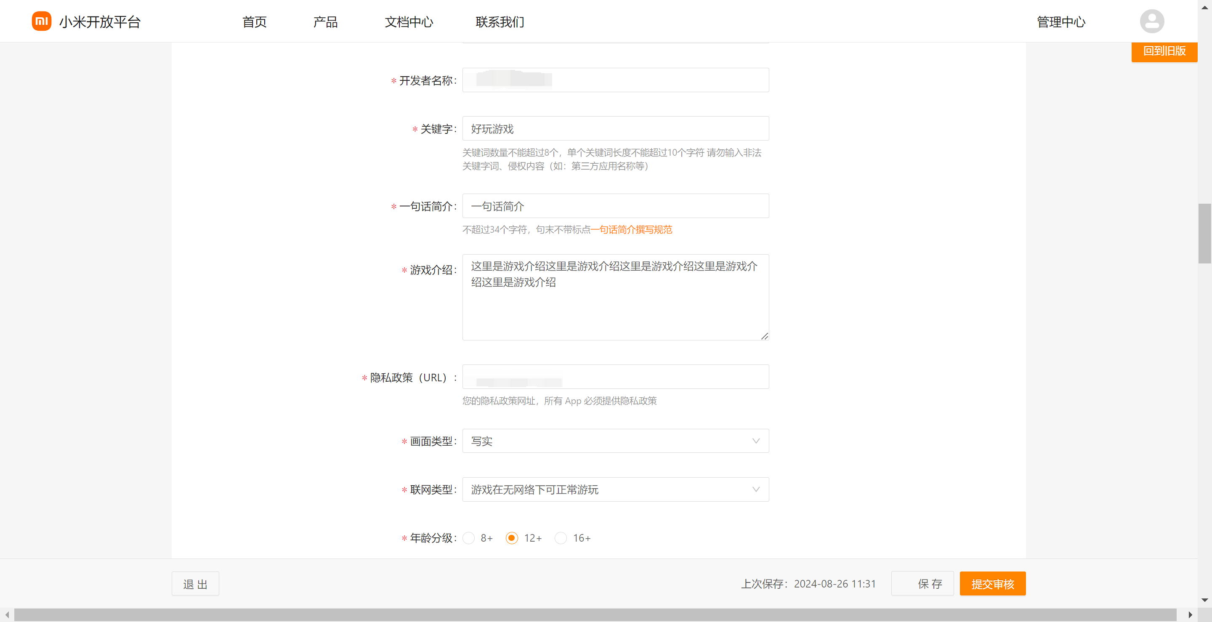Screen dimensions: 1212x622
Task: Click the horizontal scroll left arrow
Action: point(7,614)
